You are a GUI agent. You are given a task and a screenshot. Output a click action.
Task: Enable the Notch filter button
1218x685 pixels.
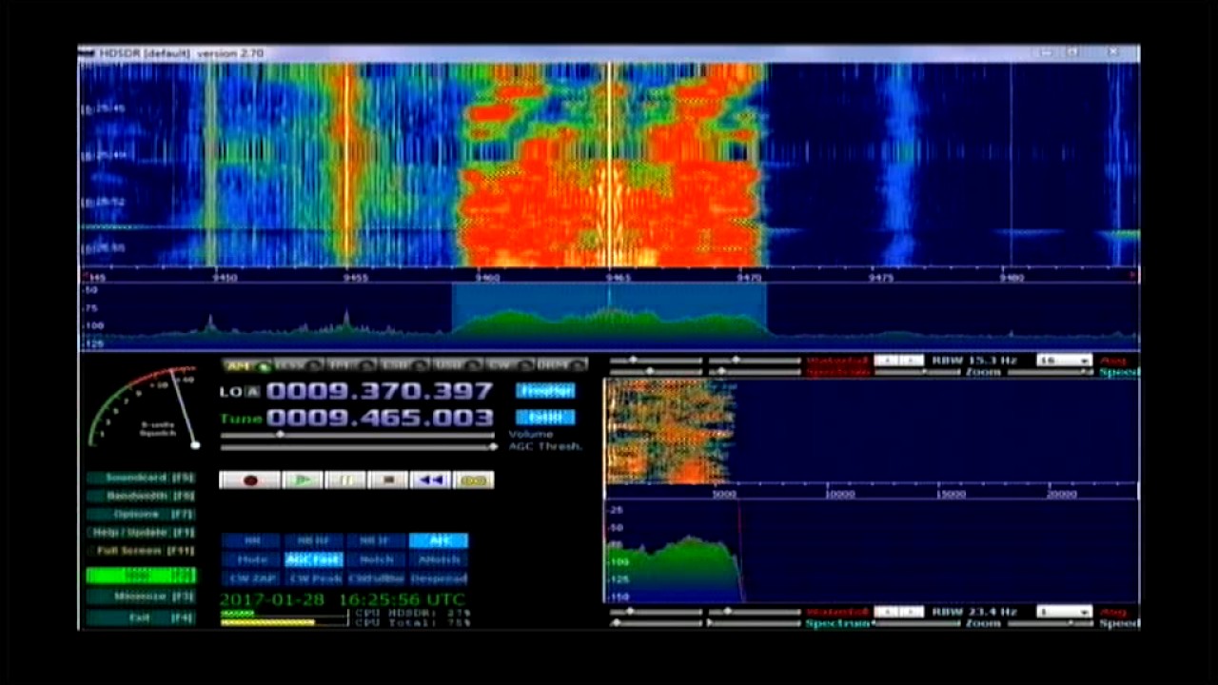coord(376,559)
